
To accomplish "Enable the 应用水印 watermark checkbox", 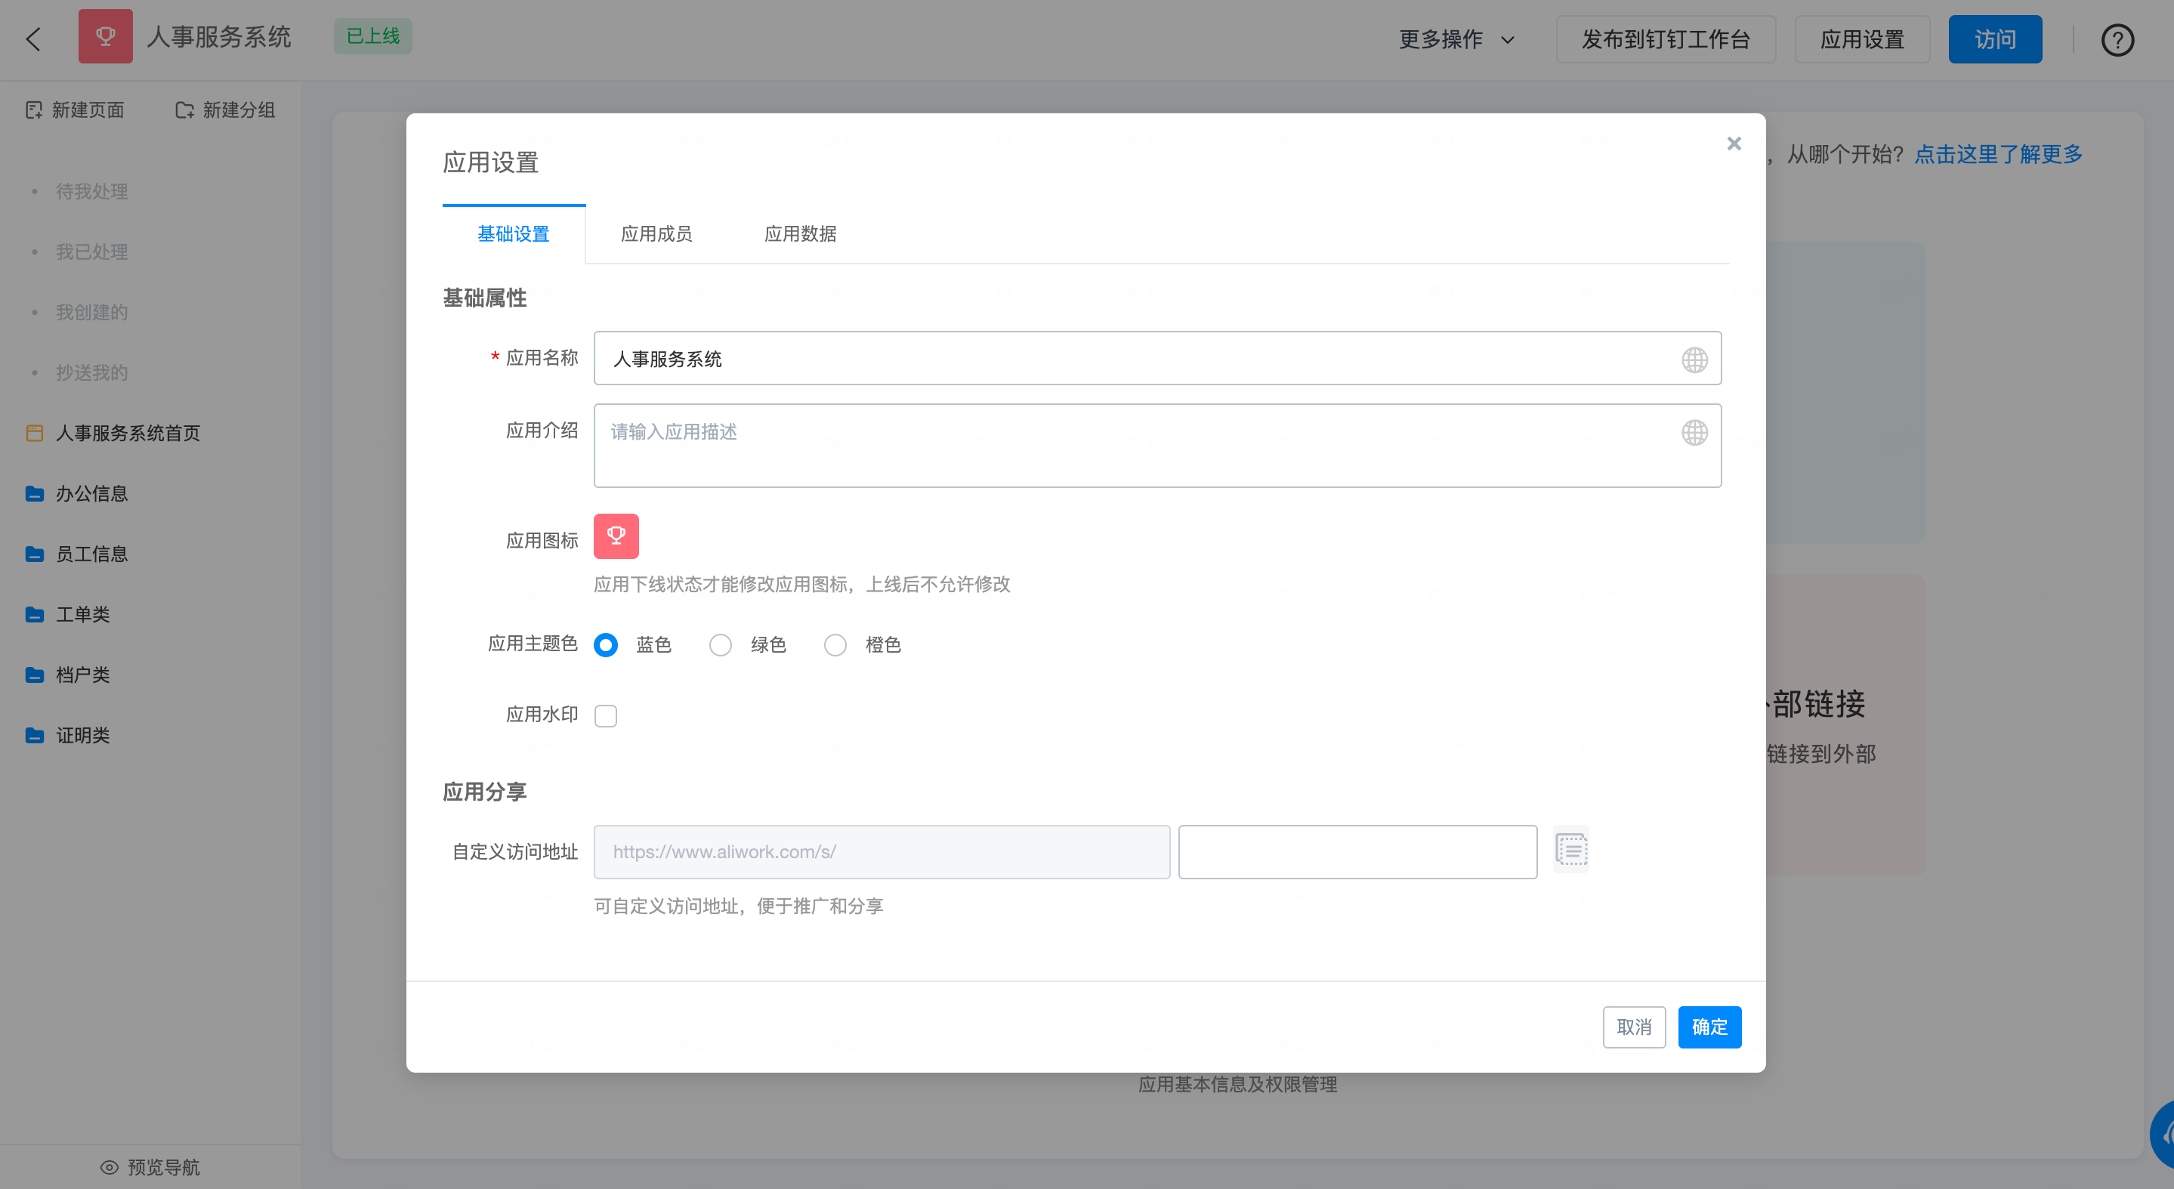I will point(605,715).
